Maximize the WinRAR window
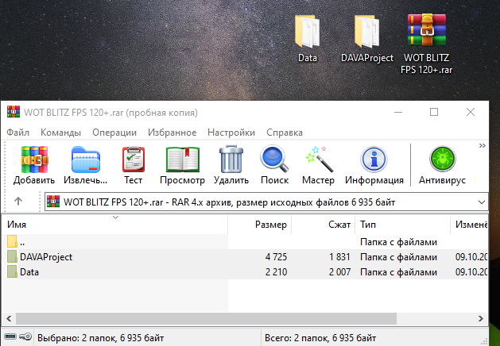500x346 pixels. (434, 112)
